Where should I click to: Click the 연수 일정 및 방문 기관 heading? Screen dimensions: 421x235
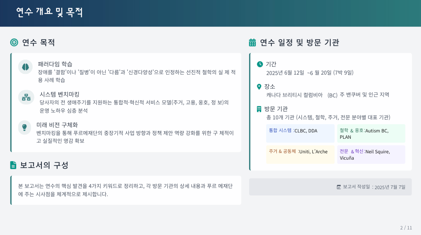pos(300,43)
